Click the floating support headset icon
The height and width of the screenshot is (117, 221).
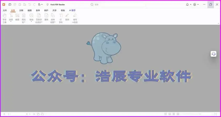coord(214,54)
